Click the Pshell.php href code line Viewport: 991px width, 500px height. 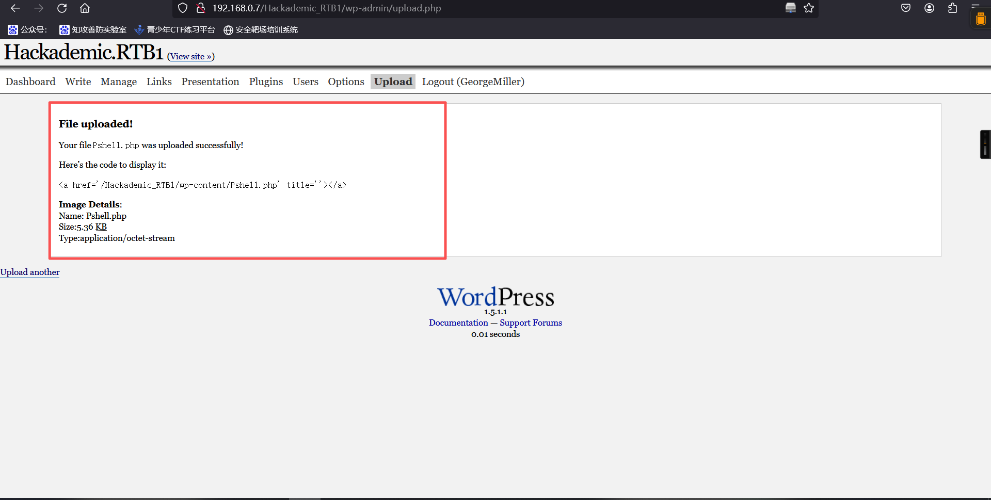(202, 185)
